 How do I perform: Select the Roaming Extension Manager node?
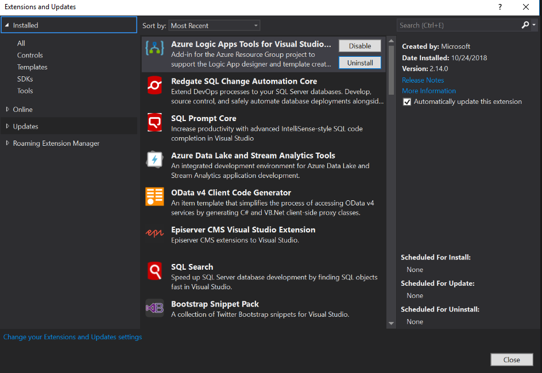coord(56,143)
